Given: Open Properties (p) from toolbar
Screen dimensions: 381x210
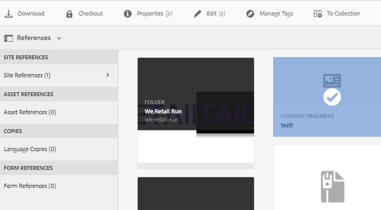Looking at the screenshot, I should (155, 14).
